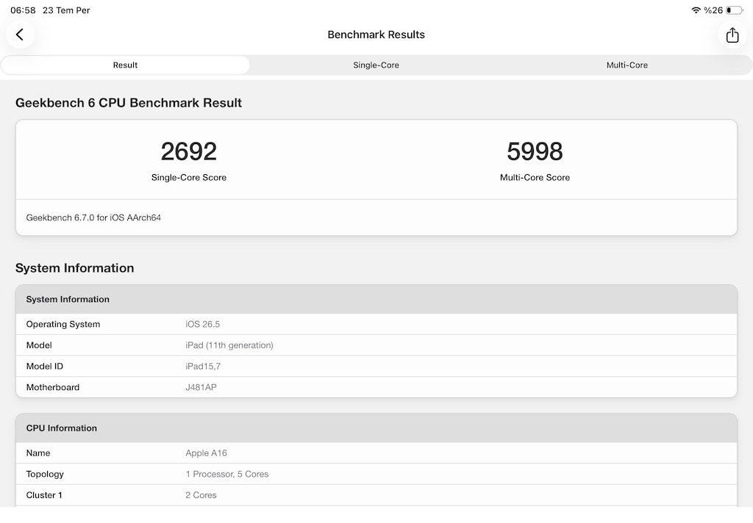Viewport: 753px width, 523px height.
Task: Select the 2692 single-core score
Action: point(189,151)
